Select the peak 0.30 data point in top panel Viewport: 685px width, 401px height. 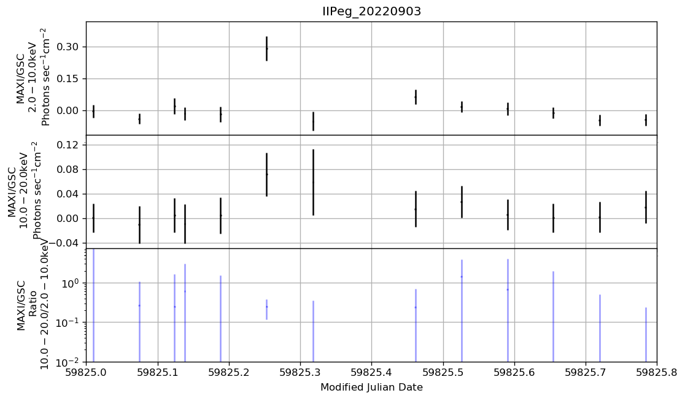(266, 48)
